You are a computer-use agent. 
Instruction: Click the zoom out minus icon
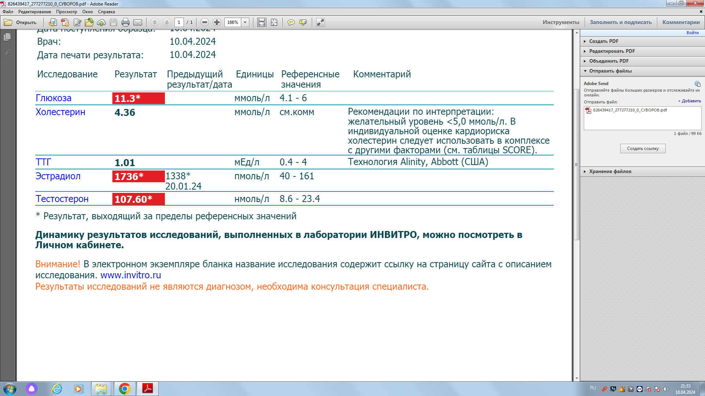[x=205, y=22]
